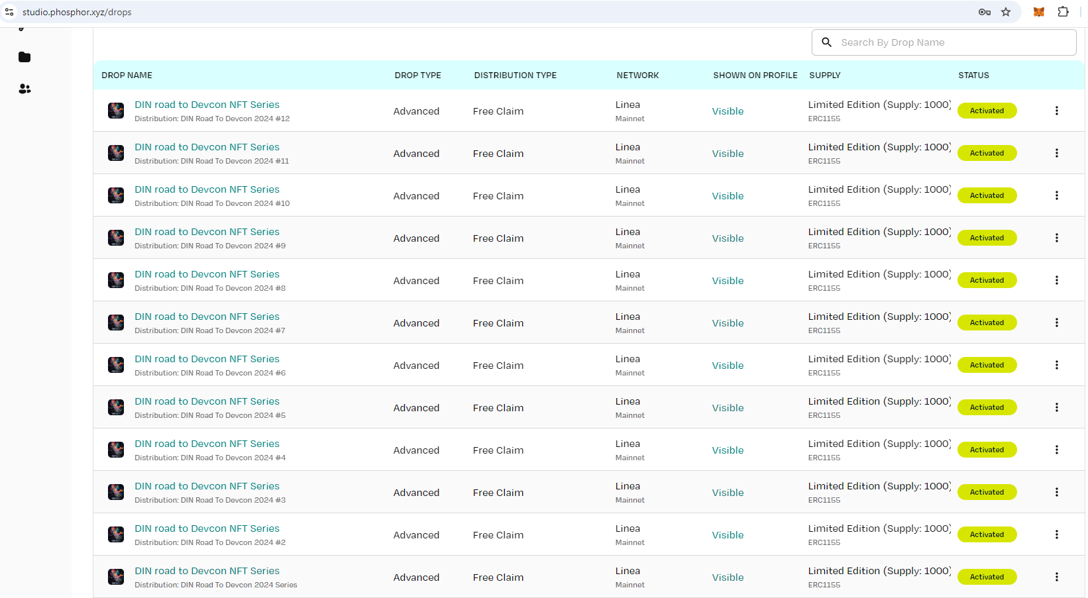Open more options for Devcon 2024 #4 drop
Image resolution: width=1088 pixels, height=598 pixels.
coord(1057,450)
